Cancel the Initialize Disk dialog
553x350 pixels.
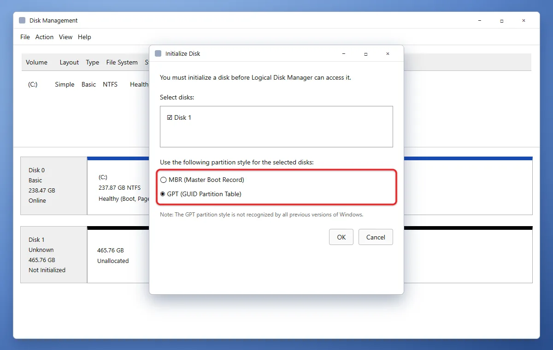tap(376, 237)
